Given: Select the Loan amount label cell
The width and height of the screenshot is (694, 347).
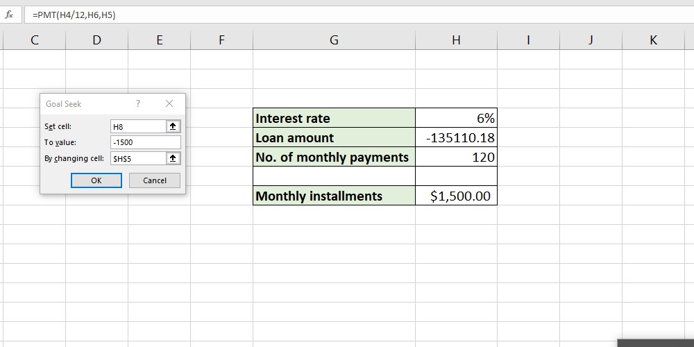Looking at the screenshot, I should pyautogui.click(x=335, y=137).
